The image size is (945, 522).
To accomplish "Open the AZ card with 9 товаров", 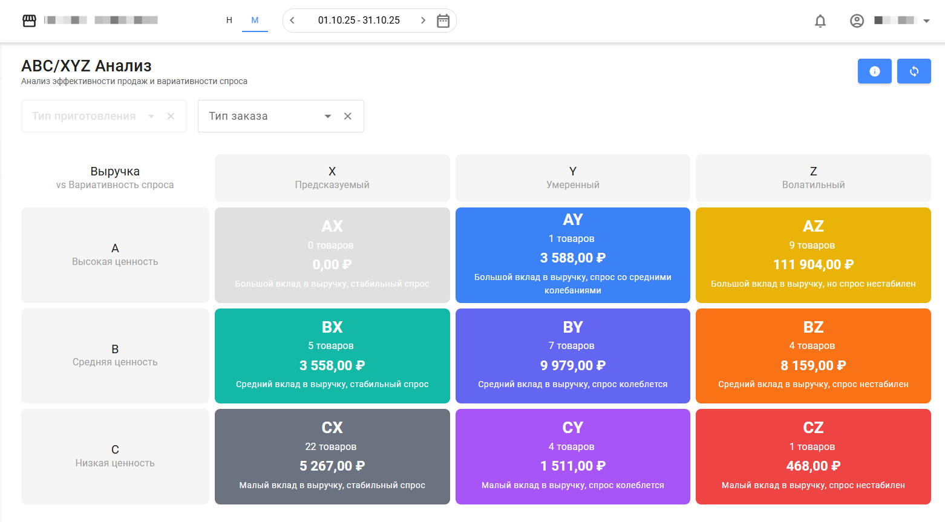I will (x=813, y=255).
